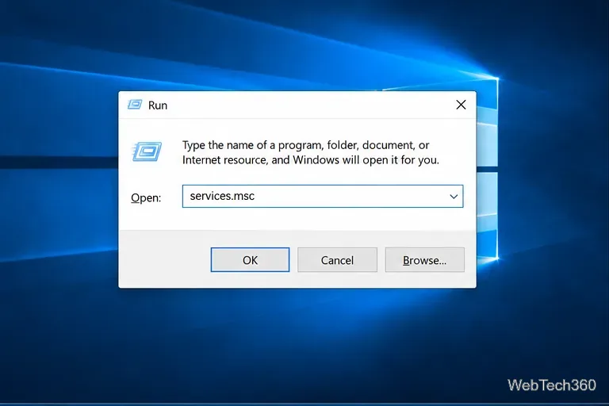Open the Browse... file picker
Image resolution: width=609 pixels, height=406 pixels.
(424, 259)
